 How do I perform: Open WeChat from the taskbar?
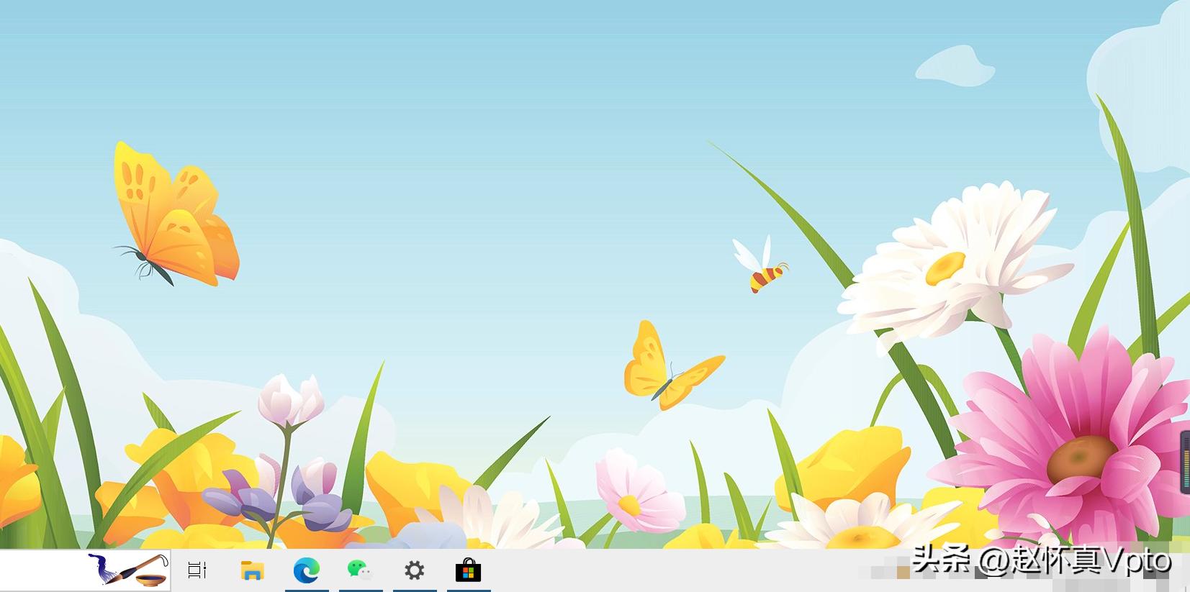[360, 571]
